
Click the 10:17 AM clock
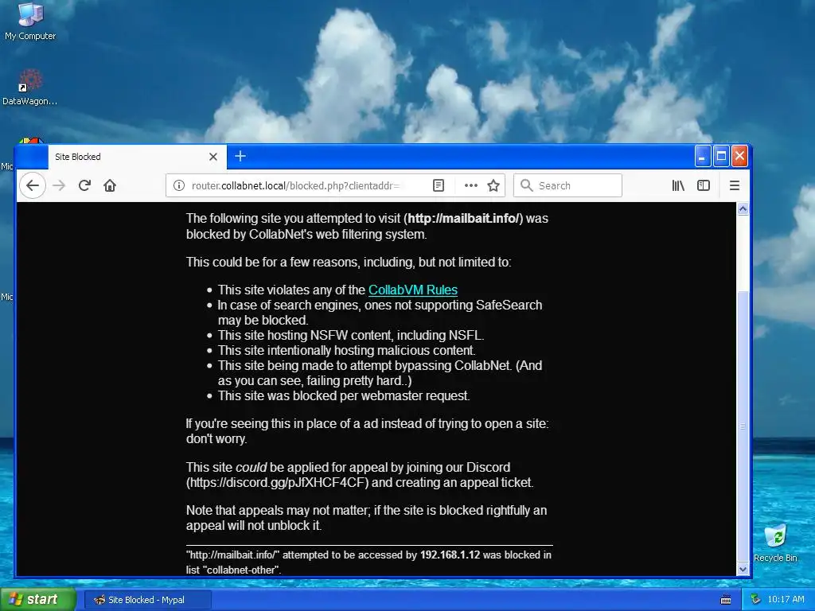click(786, 599)
